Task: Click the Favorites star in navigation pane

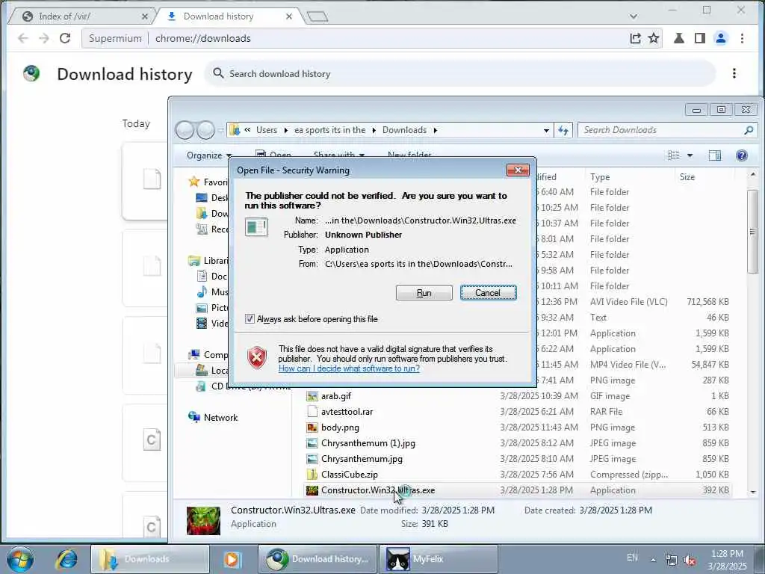Action: coord(194,182)
